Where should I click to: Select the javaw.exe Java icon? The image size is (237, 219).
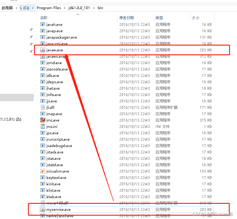click(x=43, y=50)
